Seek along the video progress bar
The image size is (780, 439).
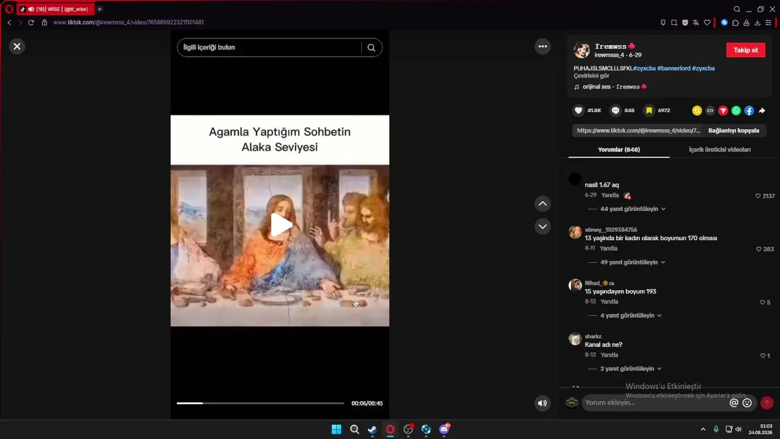(x=260, y=403)
